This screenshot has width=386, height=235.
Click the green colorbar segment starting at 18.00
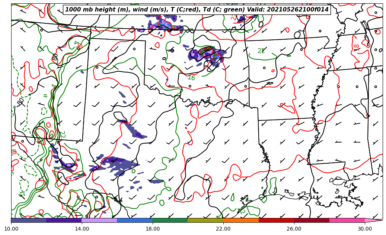pyautogui.click(x=170, y=220)
